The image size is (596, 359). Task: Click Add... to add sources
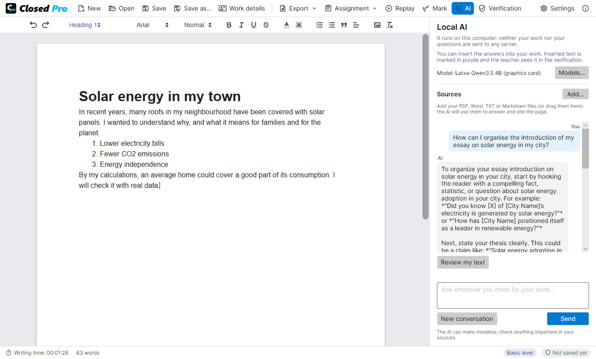click(575, 94)
